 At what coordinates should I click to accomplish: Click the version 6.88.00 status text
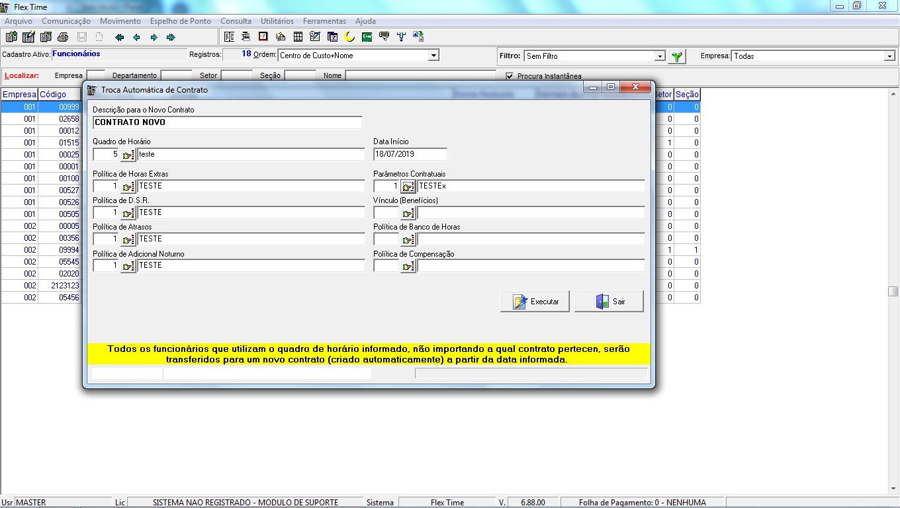point(533,503)
